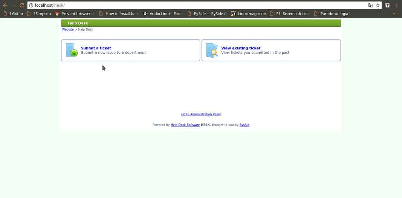Open the I Griffin bookmark
This screenshot has height=198, width=402.
[x=13, y=14]
